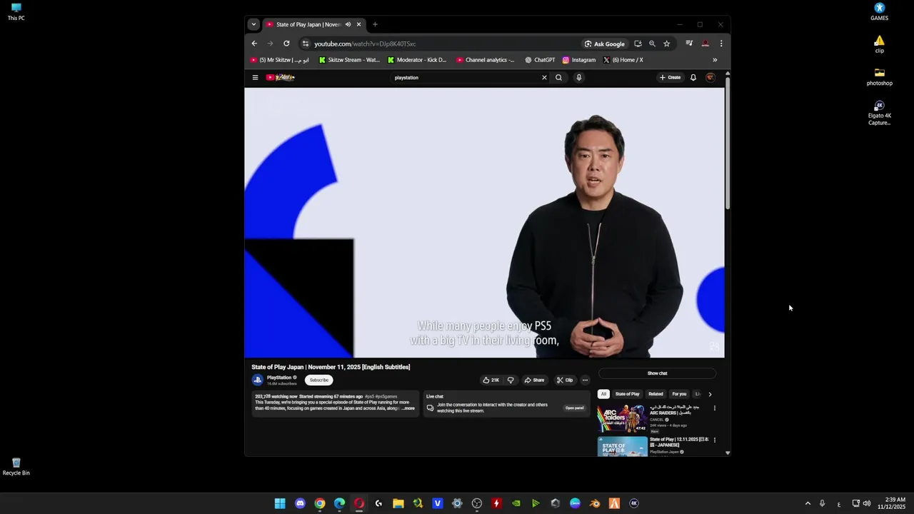This screenshot has height=514, width=914.
Task: Open the Recycle Bin on the desktop
Action: (16, 467)
